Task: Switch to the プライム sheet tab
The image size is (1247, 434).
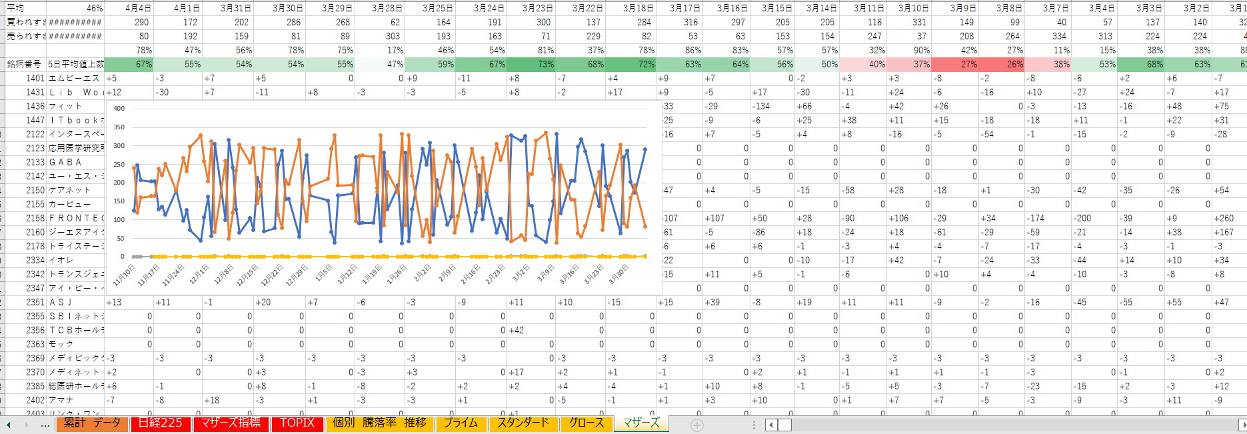Action: click(461, 423)
